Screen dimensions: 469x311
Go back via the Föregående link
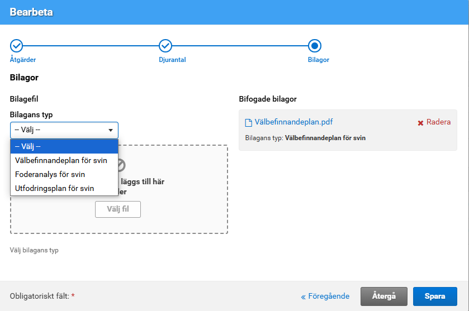click(x=325, y=296)
